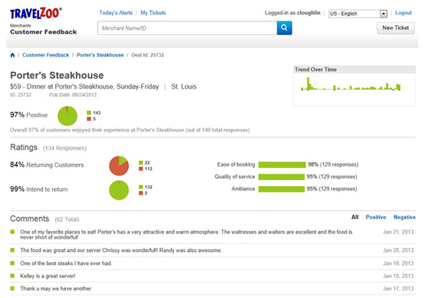Click the 97% Positive pie chart
Screen dimensions: 425x298
(x=67, y=115)
